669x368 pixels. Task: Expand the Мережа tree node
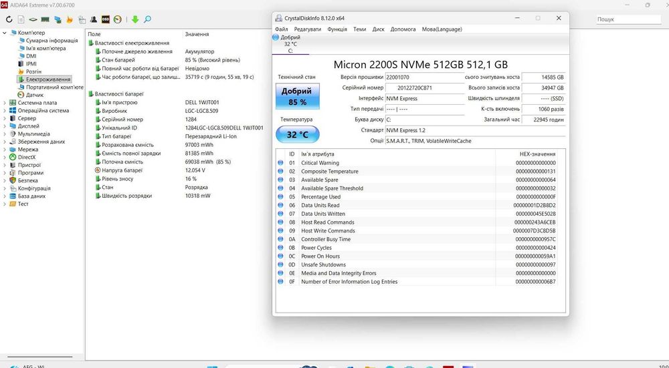tap(5, 150)
